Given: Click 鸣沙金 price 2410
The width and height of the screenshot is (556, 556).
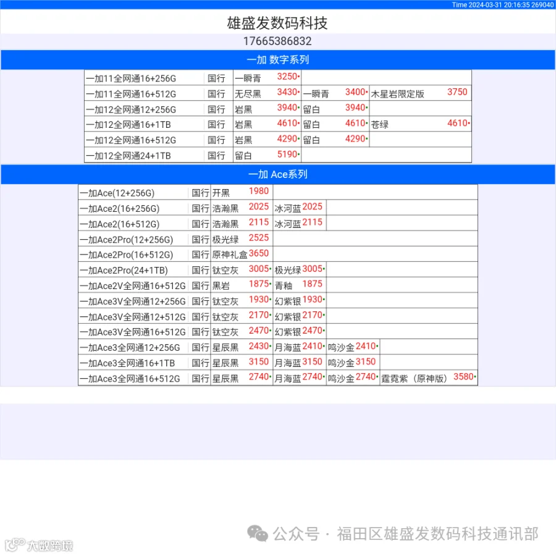Looking at the screenshot, I should 366,346.
